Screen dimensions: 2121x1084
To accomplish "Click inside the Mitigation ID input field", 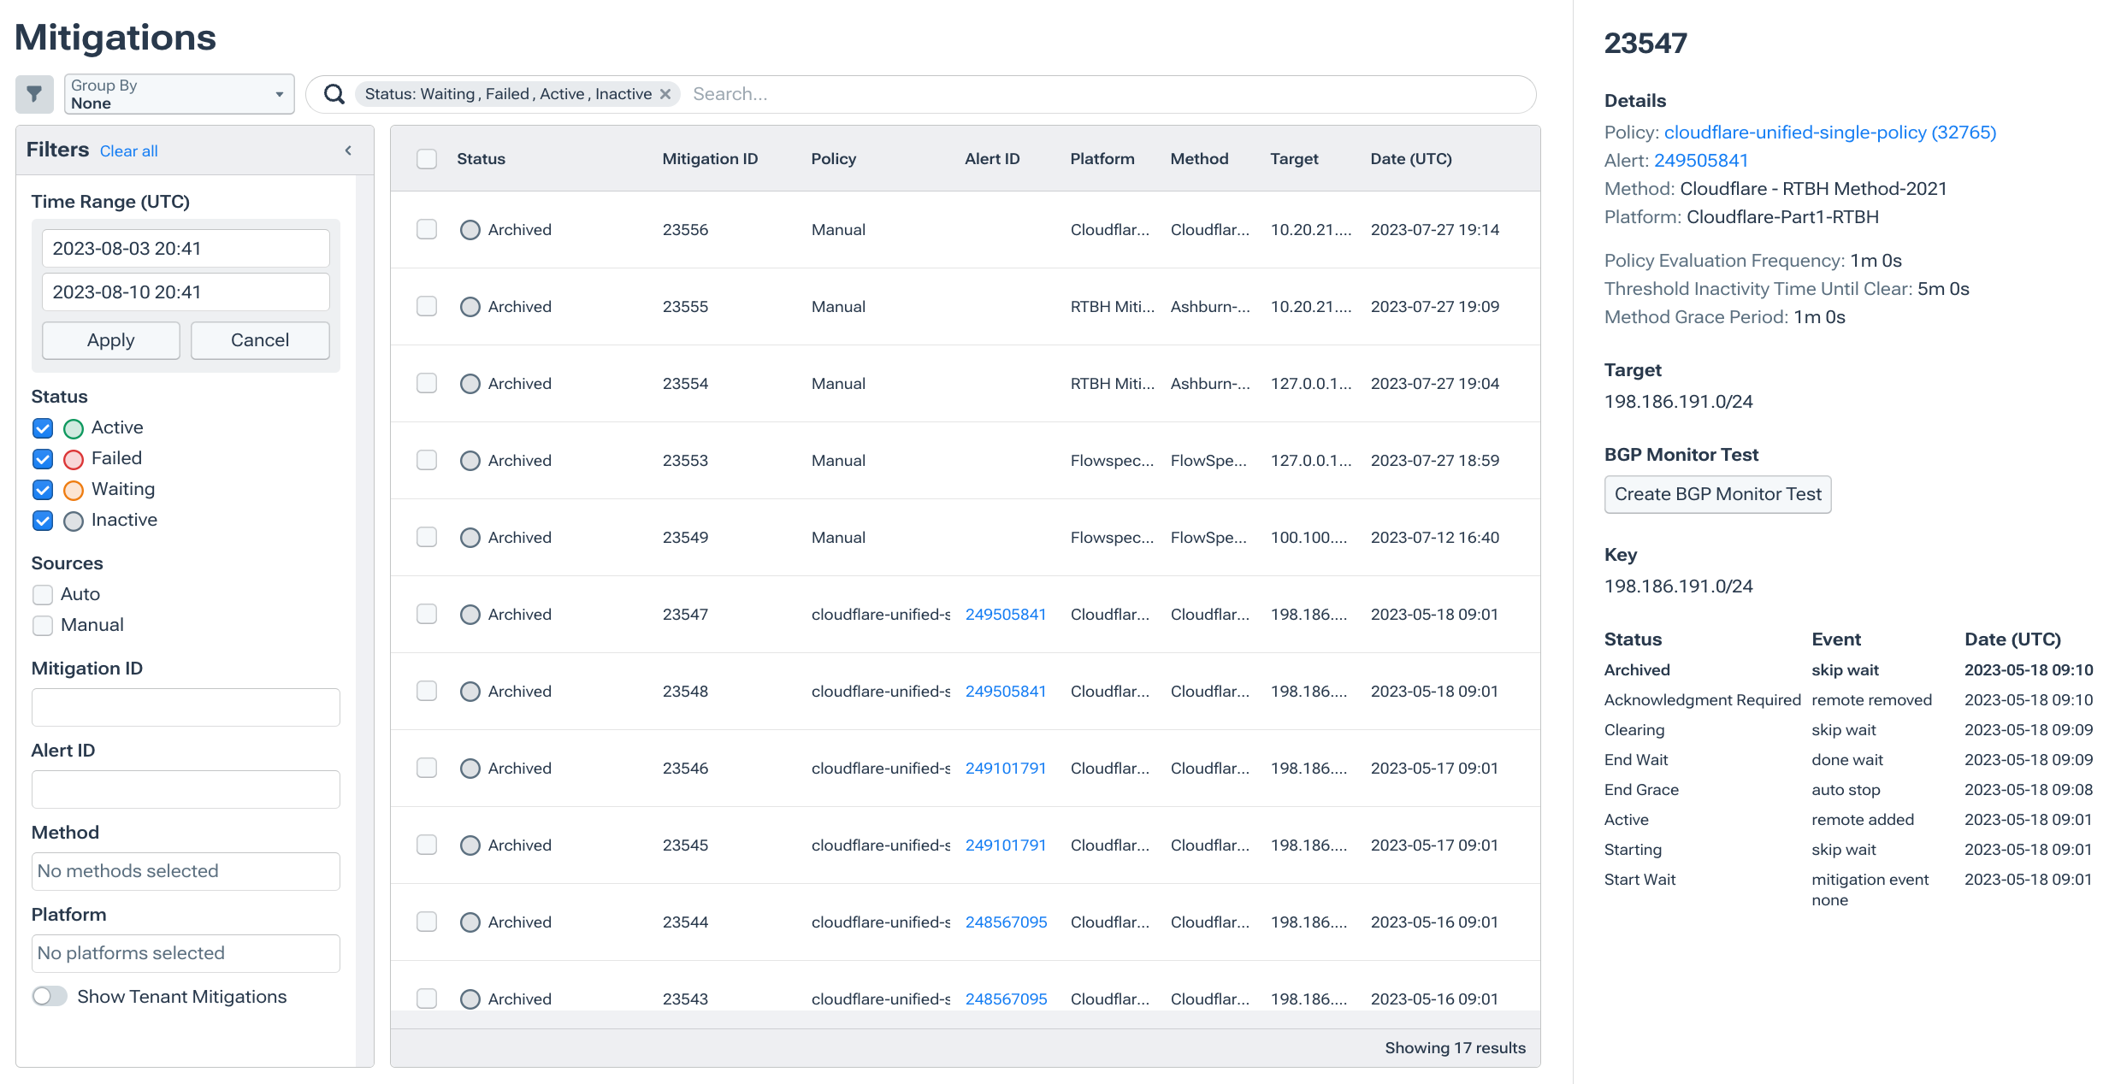I will point(185,707).
